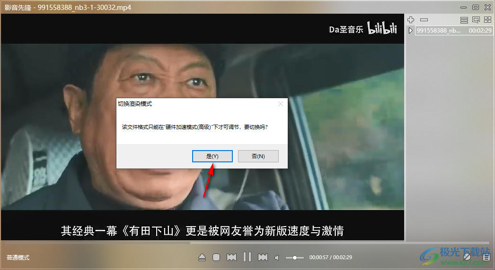Screen dimensions: 495x270
Task: Stop video playback
Action: pyautogui.click(x=216, y=257)
